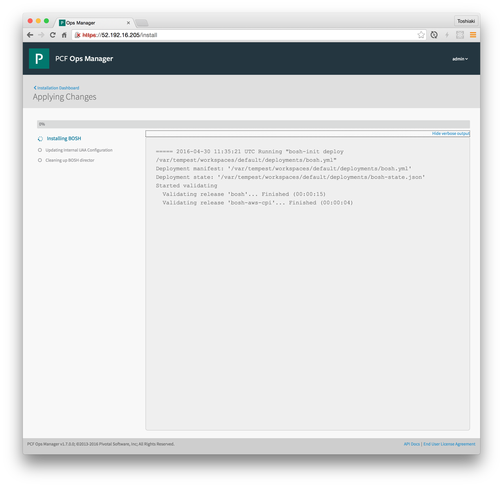This screenshot has height=487, width=503.
Task: Click the Installing BOSH spinner icon
Action: pos(40,139)
